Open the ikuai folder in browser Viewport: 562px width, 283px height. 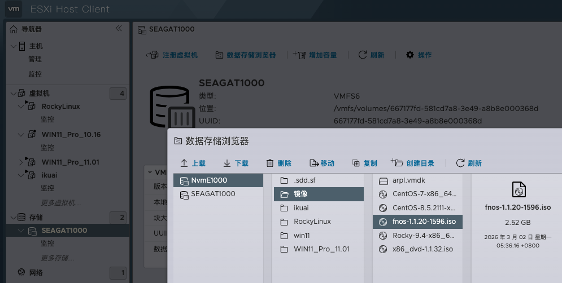319,208
